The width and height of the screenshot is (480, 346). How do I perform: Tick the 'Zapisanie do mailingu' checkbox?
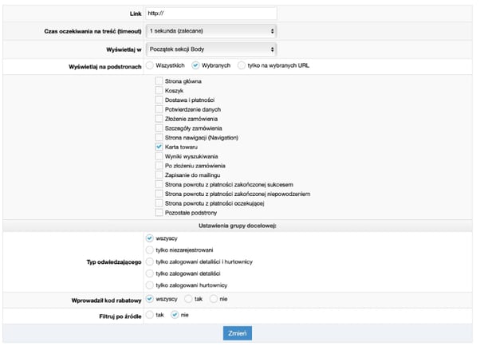(159, 175)
